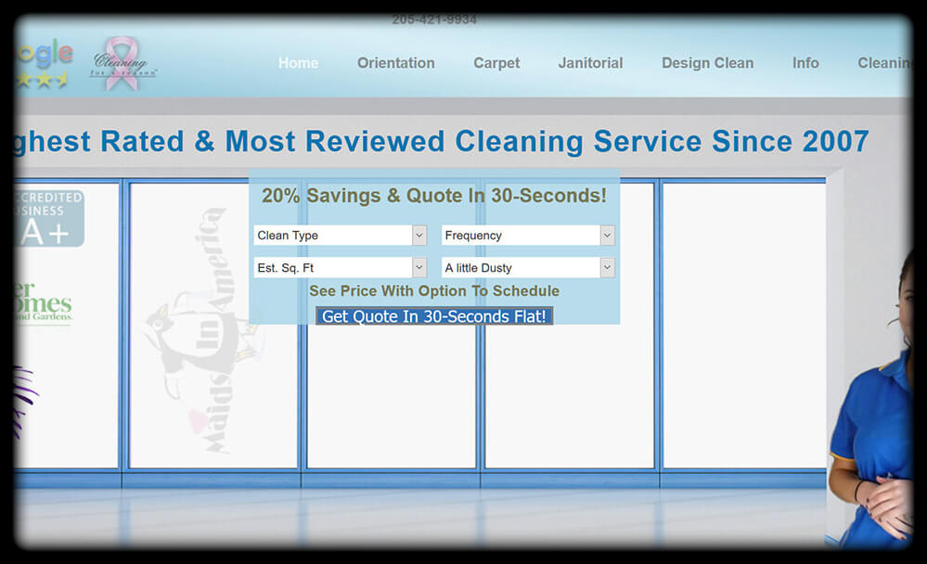Click the Better Homes and Gardens logo
The width and height of the screenshot is (927, 564).
click(x=44, y=303)
